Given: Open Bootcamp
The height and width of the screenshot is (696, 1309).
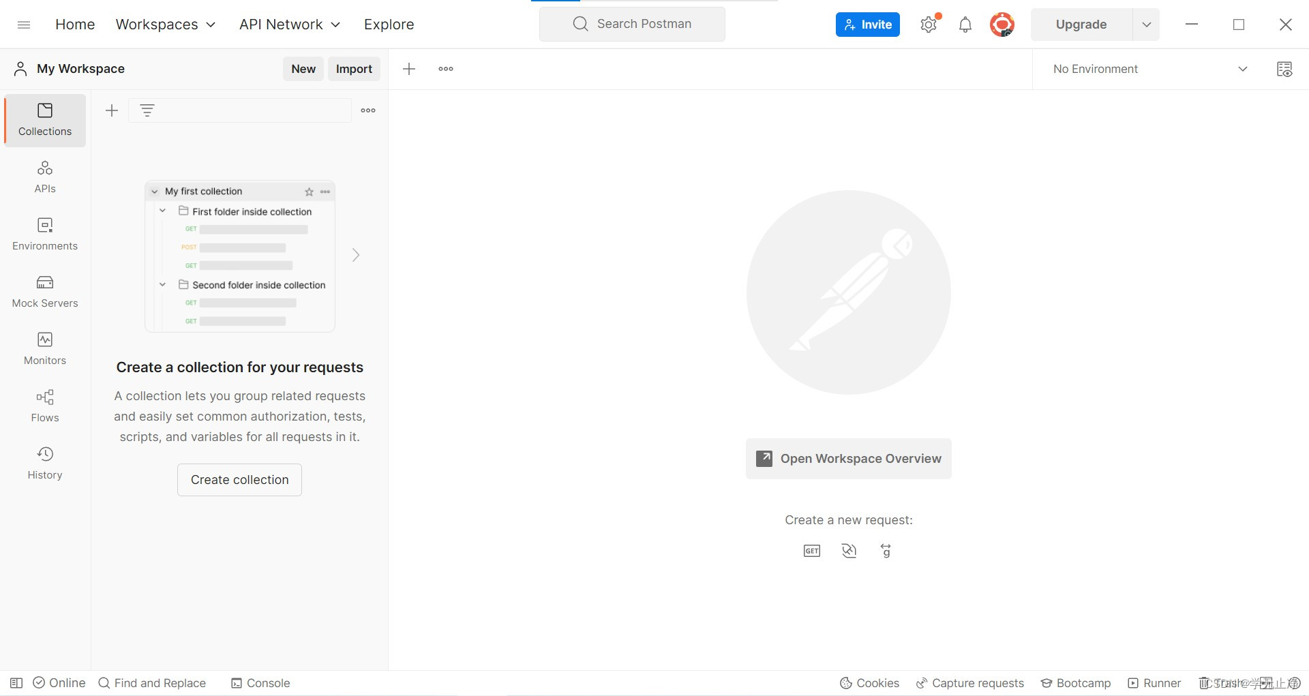Looking at the screenshot, I should pos(1075,683).
